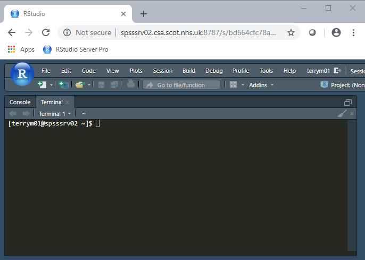Click the terminal vertical scrollbar
This screenshot has height=260, width=365.
pos(352,185)
